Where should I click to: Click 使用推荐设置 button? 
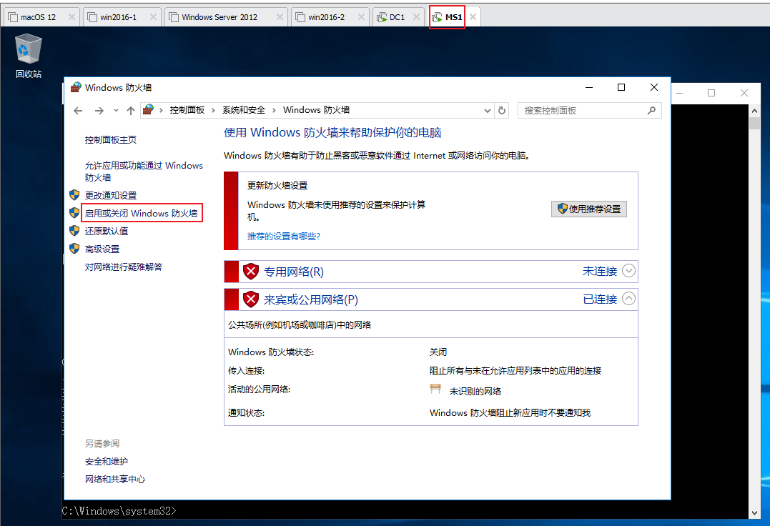pyautogui.click(x=589, y=209)
